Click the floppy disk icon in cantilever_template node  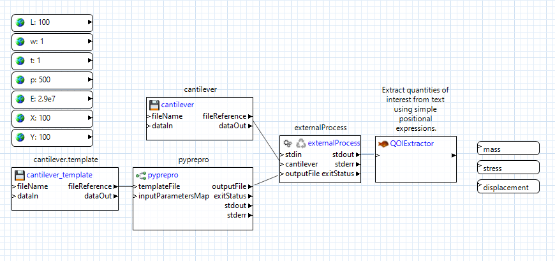(19, 175)
